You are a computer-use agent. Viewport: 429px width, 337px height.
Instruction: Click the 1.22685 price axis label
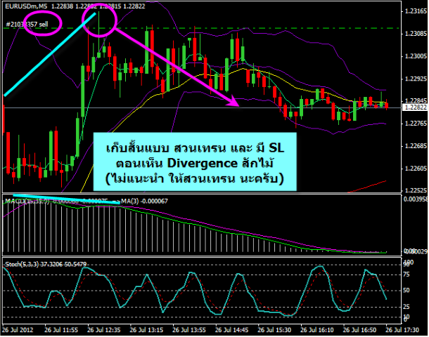coord(416,146)
